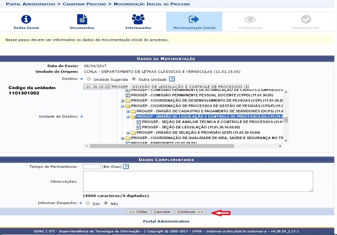Click the help icon next to Em Dias
337x235 pixels.
pos(126,166)
